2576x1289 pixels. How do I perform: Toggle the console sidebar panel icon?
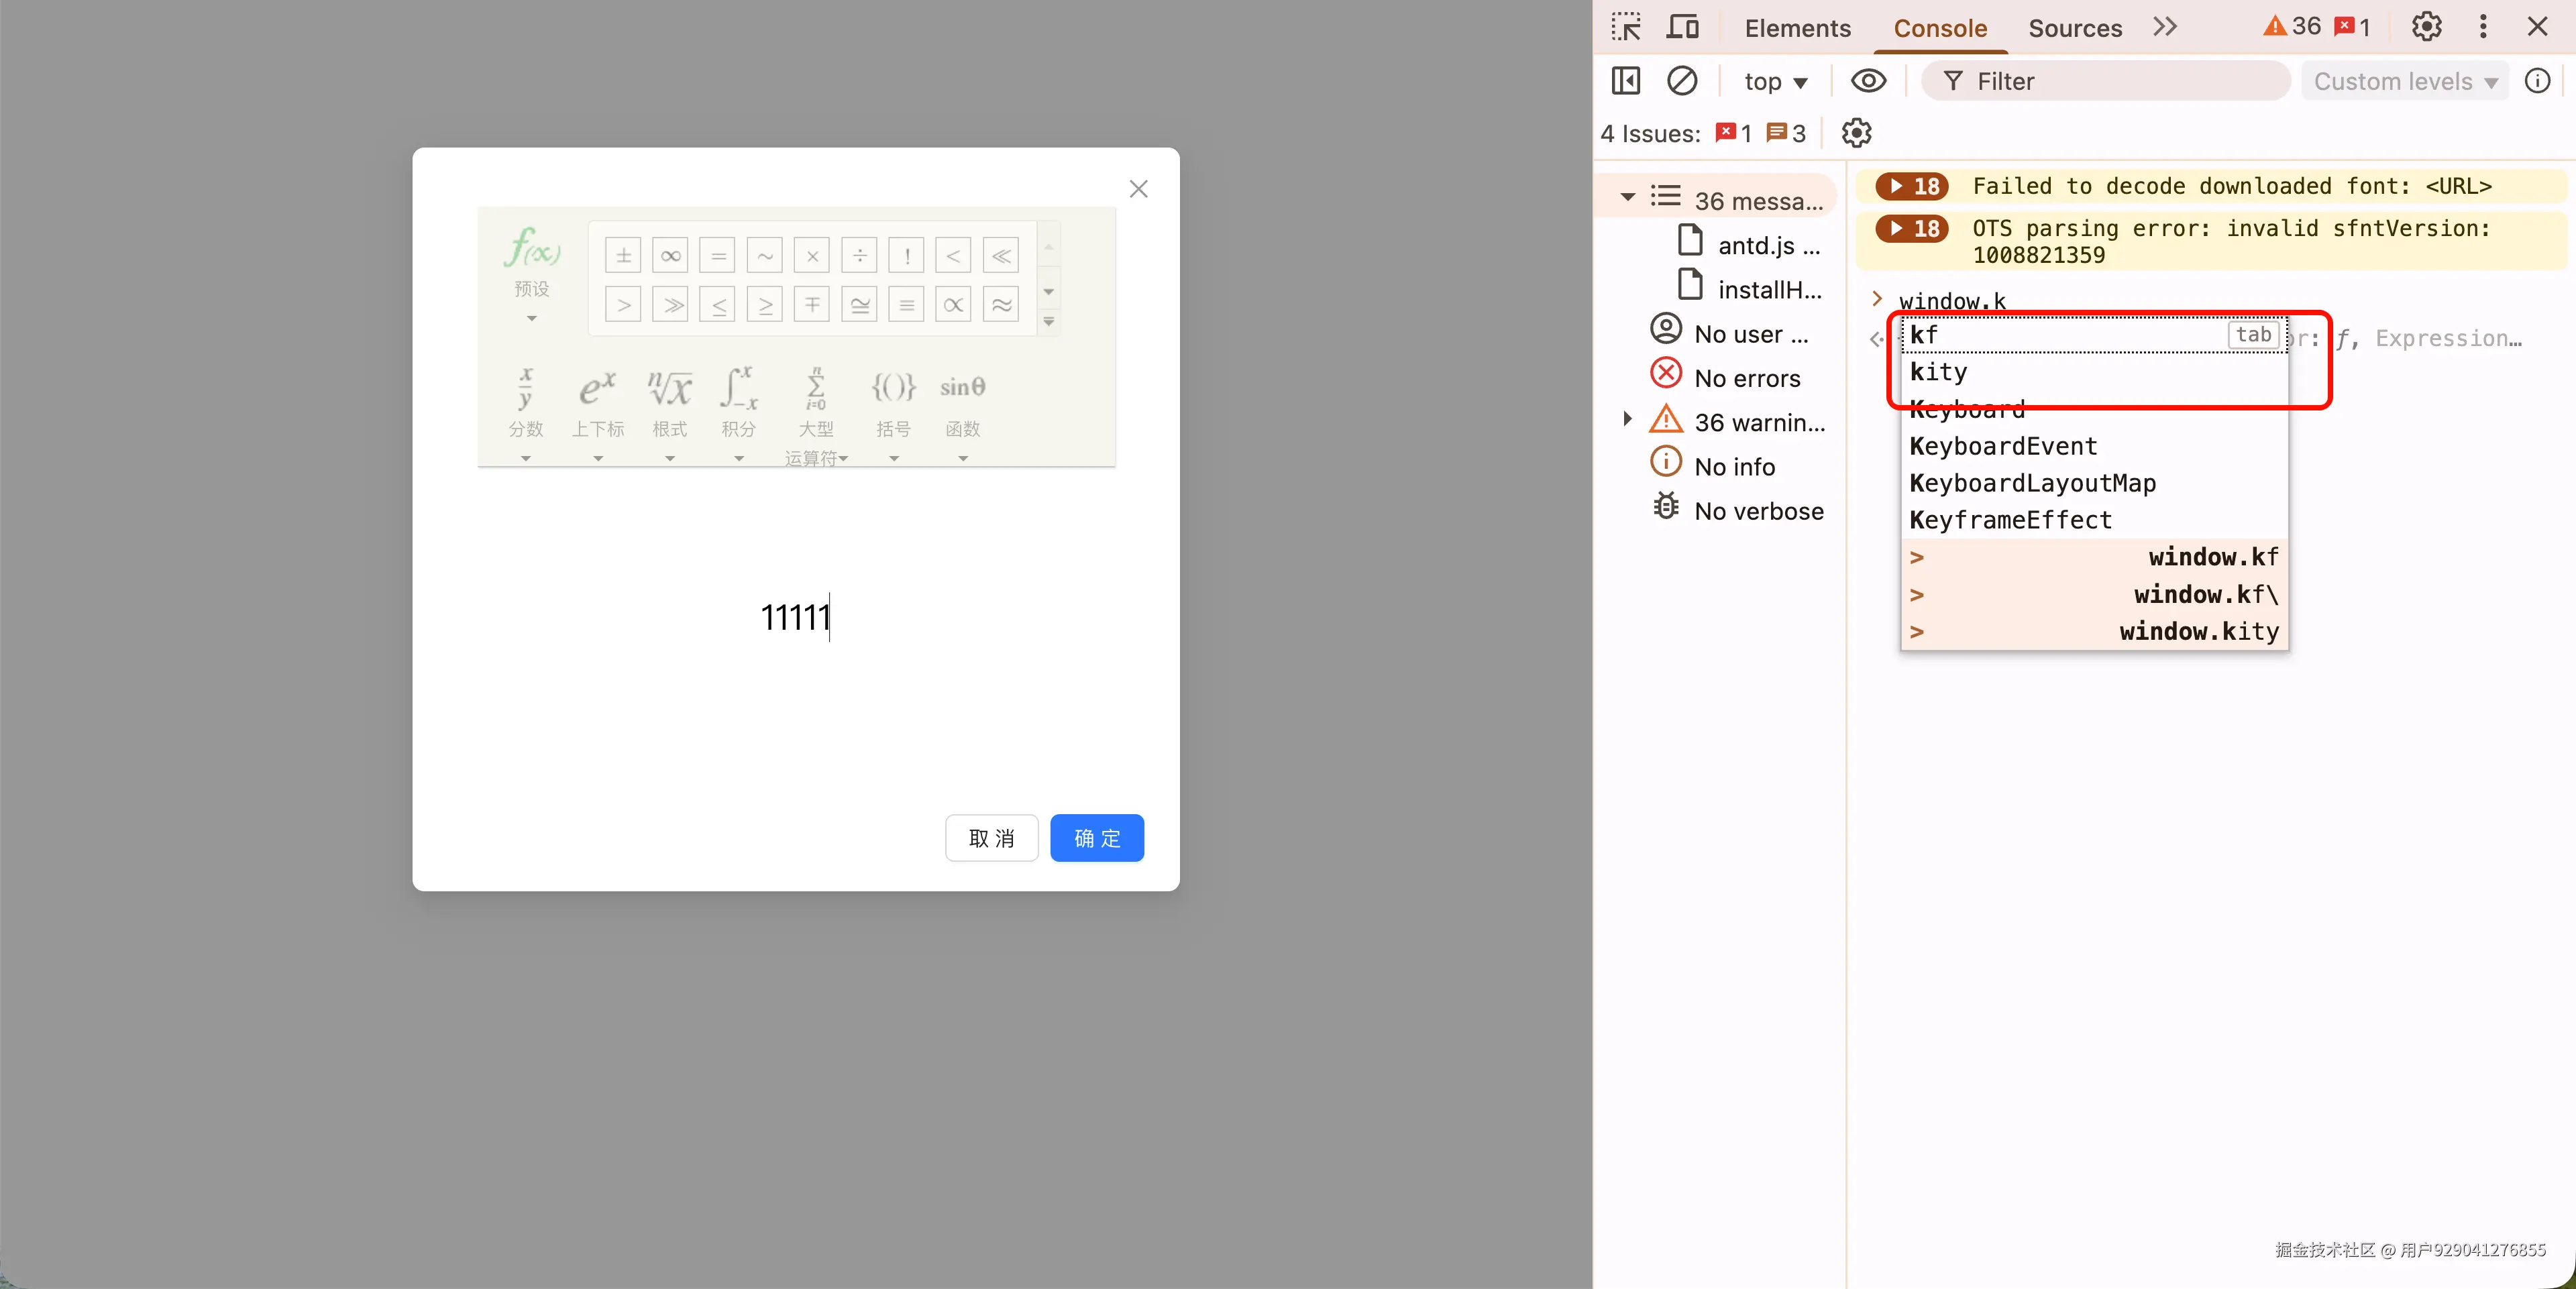[x=1626, y=81]
